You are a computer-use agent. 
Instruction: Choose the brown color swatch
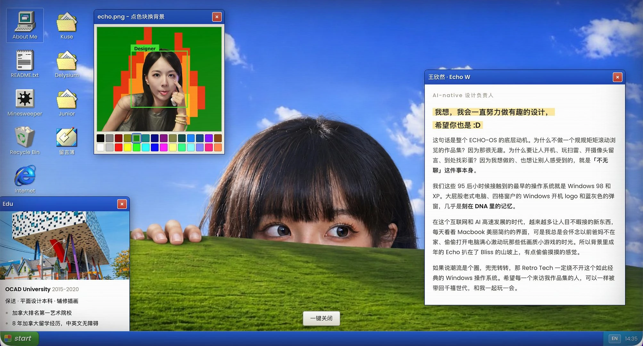[x=218, y=138]
